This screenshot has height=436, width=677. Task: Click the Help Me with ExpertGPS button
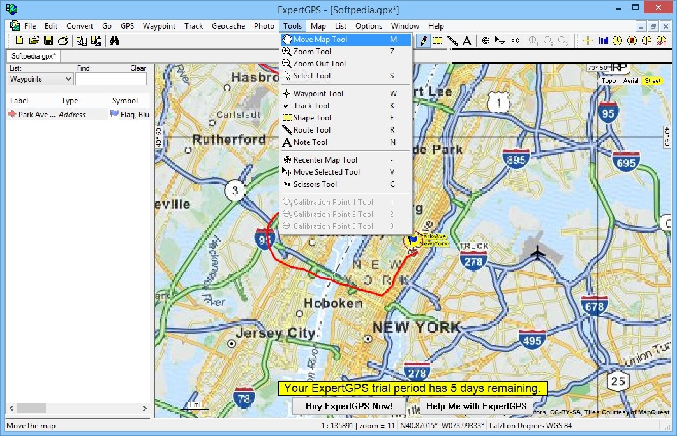(x=476, y=406)
